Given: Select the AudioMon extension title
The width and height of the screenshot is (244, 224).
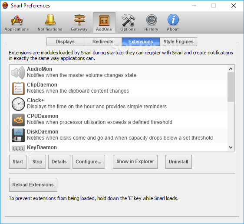Looking at the screenshot, I should (x=40, y=69).
